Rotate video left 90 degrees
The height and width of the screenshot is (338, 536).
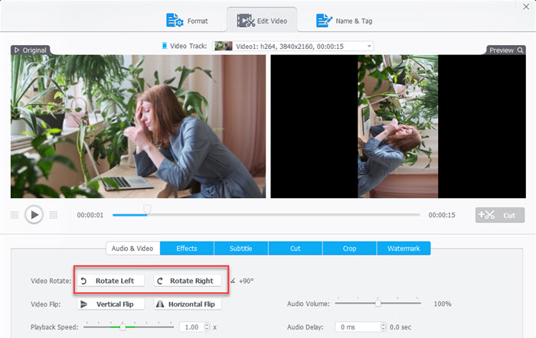click(x=113, y=281)
